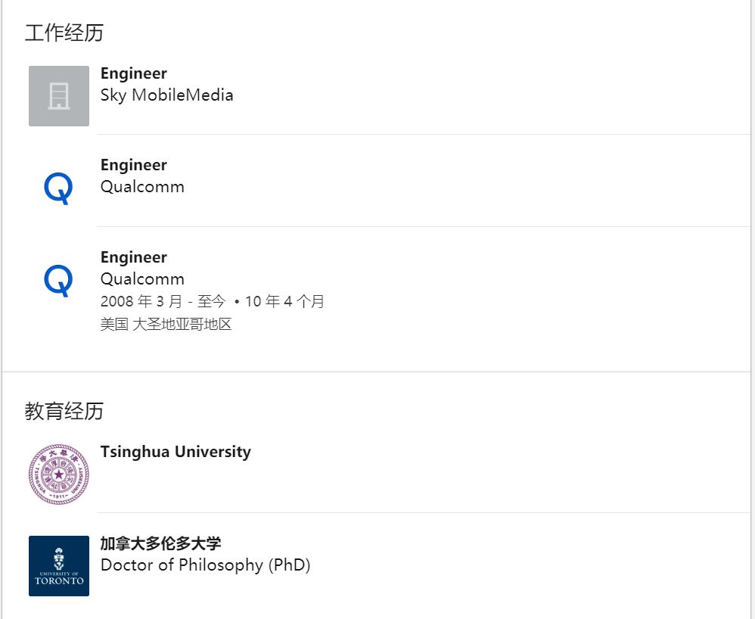755x619 pixels.
Task: Open the Engineer title at Sky MobileMedia
Action: pyautogui.click(x=134, y=73)
